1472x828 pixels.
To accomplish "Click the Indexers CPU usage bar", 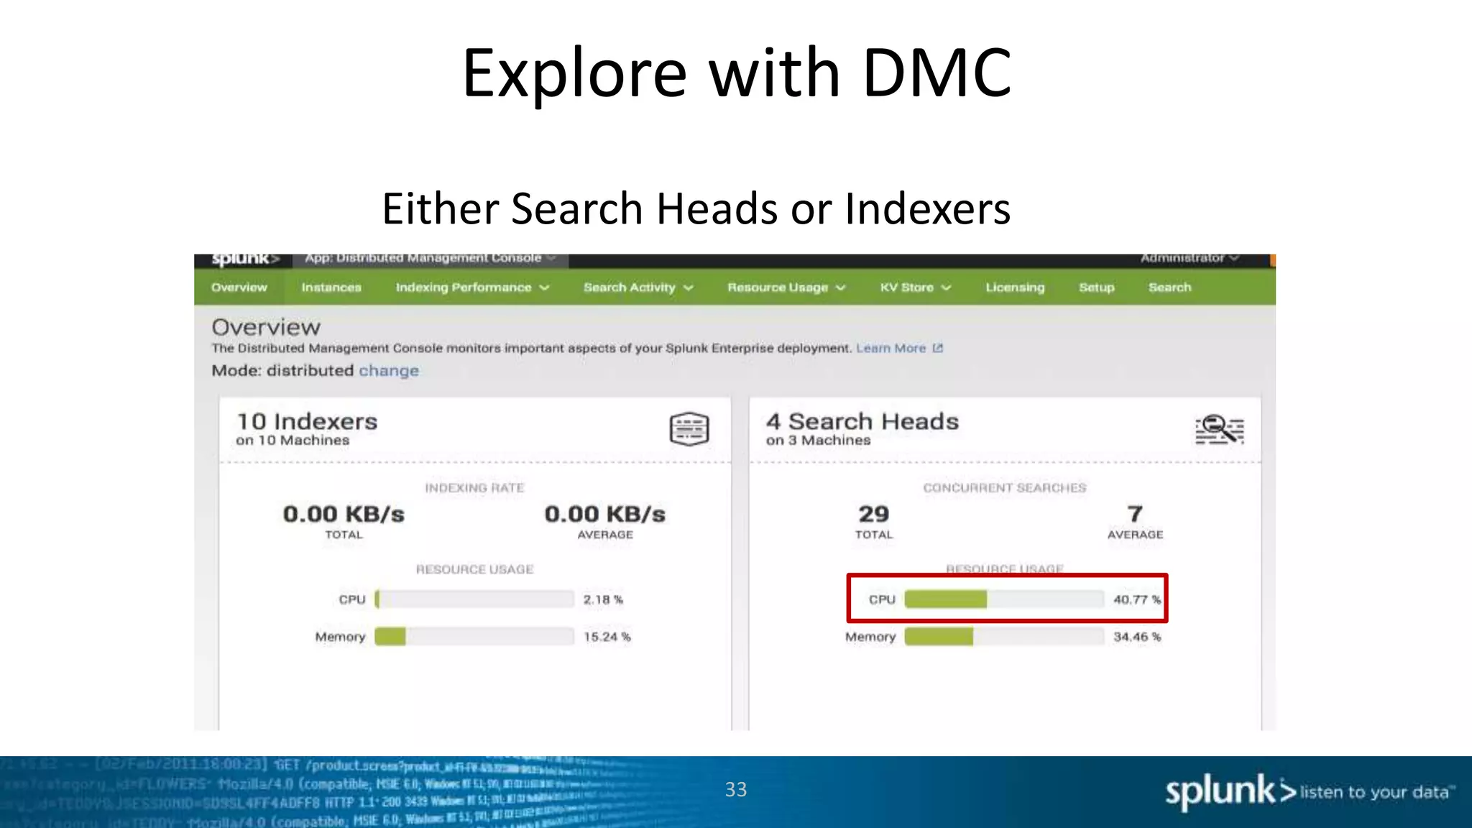I will point(474,599).
